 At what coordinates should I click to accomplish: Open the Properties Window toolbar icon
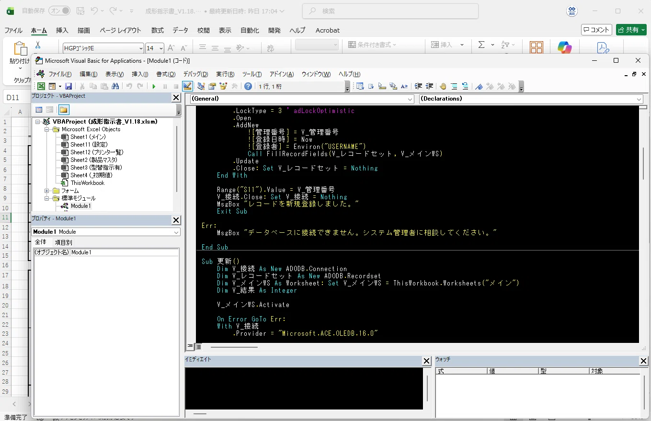click(212, 86)
